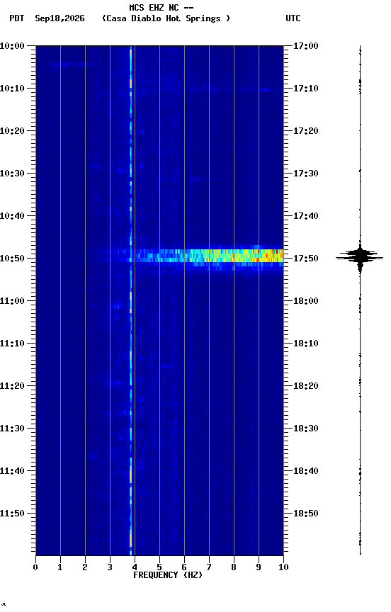Click the '8' frequency axis label
The image size is (391, 612).
[234, 567]
